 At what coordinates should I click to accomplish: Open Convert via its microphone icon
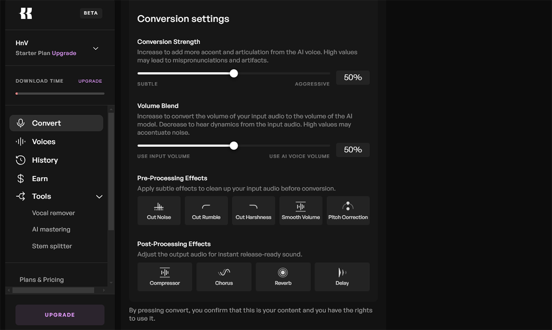(21, 123)
